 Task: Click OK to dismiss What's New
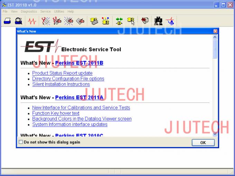203,143
